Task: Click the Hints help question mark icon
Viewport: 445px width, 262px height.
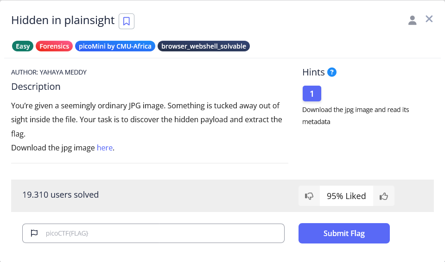Action: click(x=332, y=72)
